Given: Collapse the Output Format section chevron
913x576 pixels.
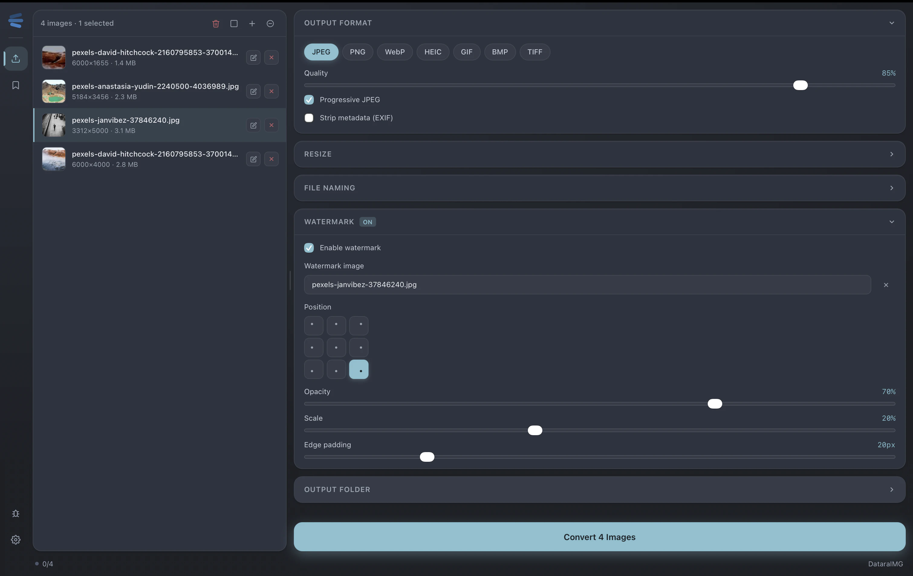Looking at the screenshot, I should (x=892, y=23).
